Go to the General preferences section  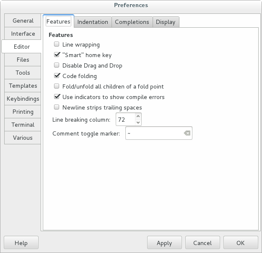point(23,21)
